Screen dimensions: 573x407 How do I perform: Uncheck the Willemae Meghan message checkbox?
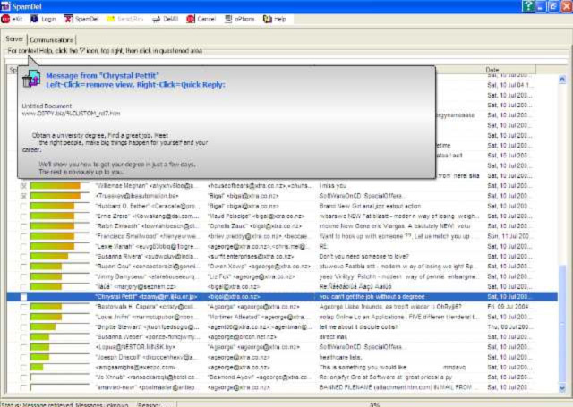(x=23, y=185)
